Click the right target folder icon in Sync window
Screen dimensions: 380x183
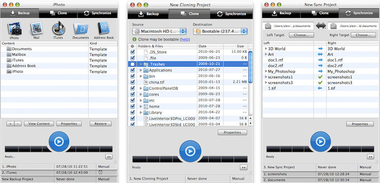pos(334,26)
